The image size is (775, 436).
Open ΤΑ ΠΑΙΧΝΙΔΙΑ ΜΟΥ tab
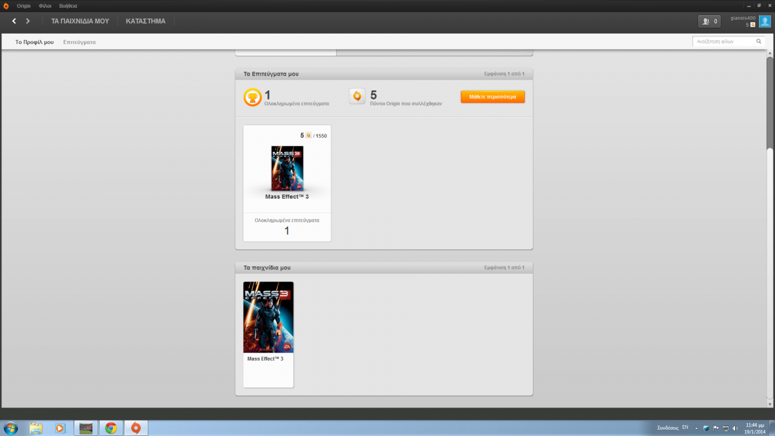(80, 21)
